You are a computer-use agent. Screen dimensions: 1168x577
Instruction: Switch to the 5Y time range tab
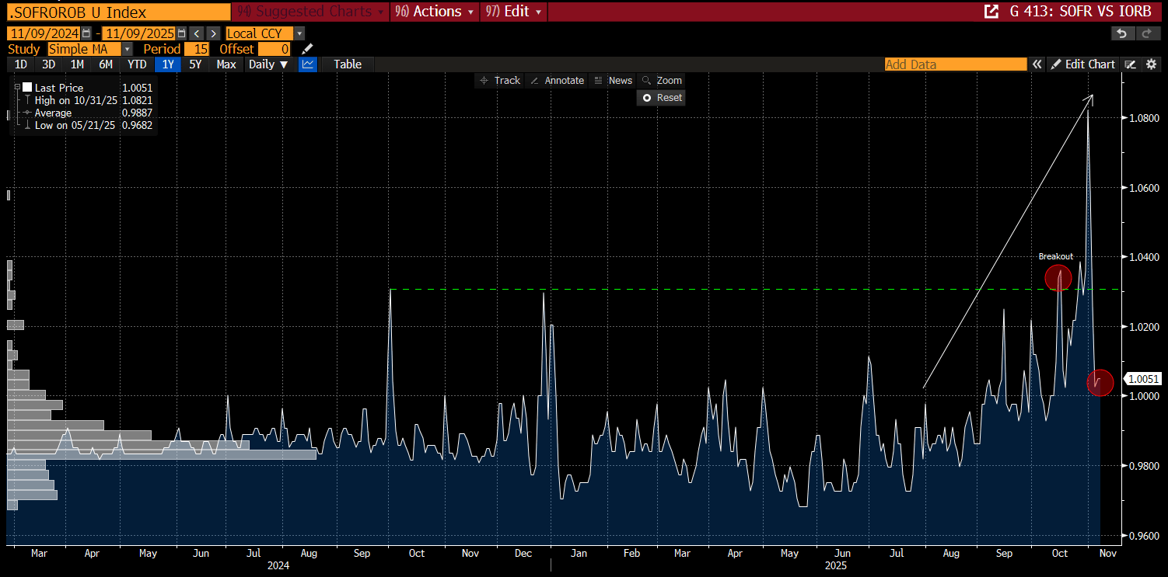(195, 64)
